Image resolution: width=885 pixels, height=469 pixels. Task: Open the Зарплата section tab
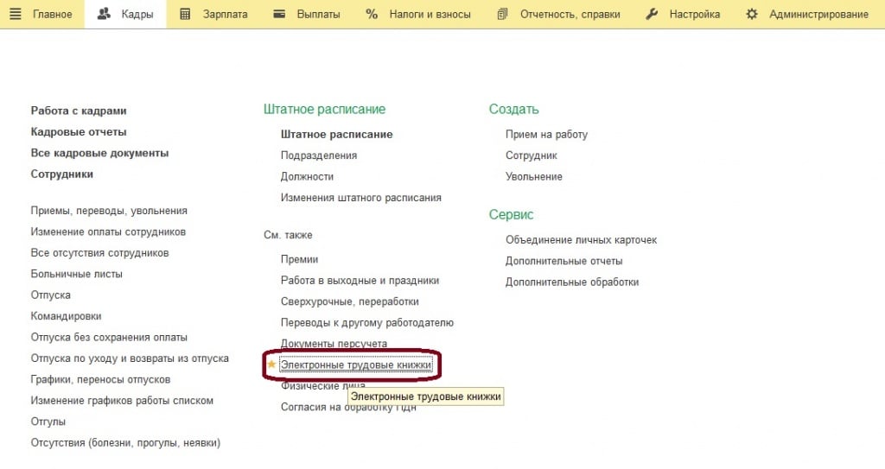point(225,14)
